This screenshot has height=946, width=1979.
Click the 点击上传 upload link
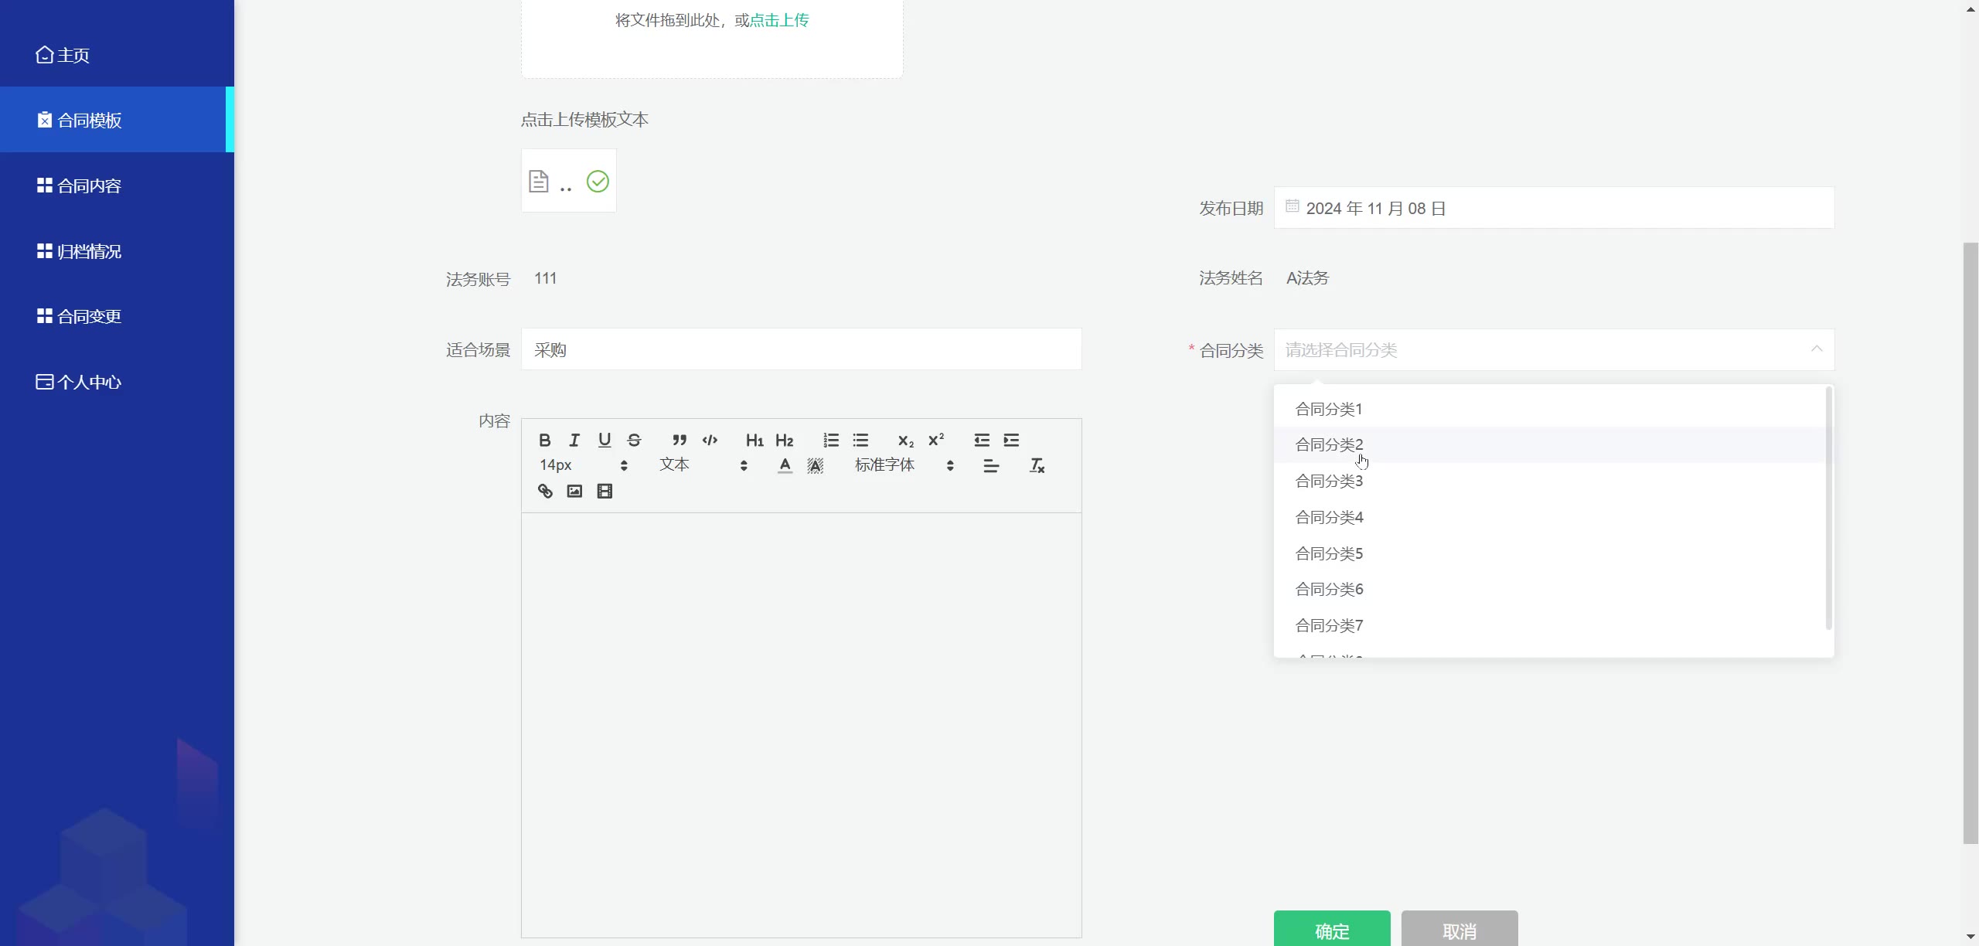click(x=779, y=21)
